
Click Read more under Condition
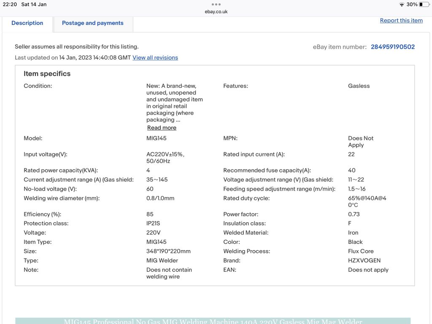(162, 127)
